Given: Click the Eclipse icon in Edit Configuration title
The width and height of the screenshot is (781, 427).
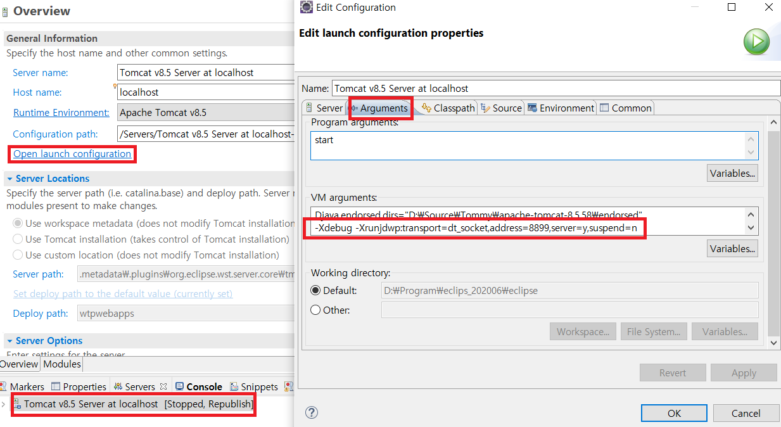Looking at the screenshot, I should click(306, 8).
